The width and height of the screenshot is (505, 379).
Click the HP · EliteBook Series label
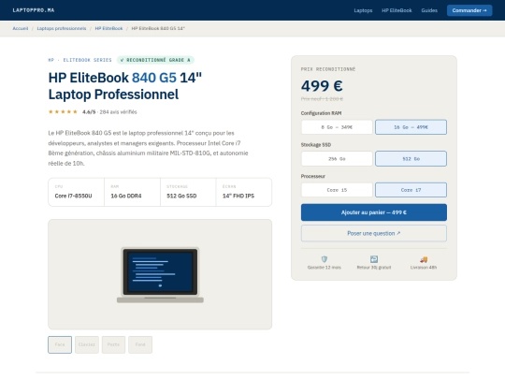coord(79,60)
